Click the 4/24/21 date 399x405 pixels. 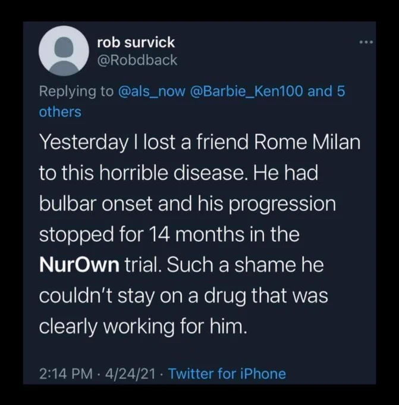tap(130, 374)
